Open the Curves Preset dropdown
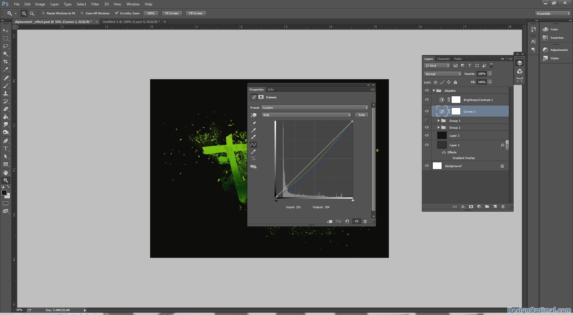This screenshot has width=573, height=315. (x=315, y=108)
